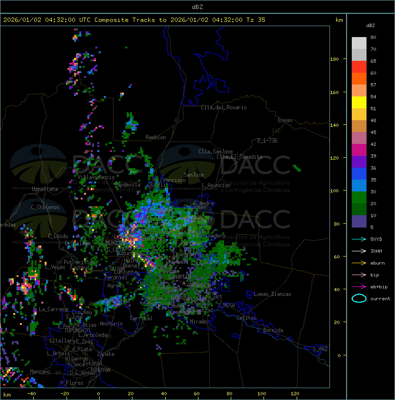Click the '180' km tick on right axis
The height and width of the screenshot is (400, 395).
[x=334, y=59]
